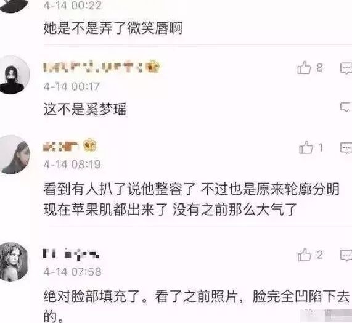Like the 07:58 comment with 2 likes
Image resolution: width=352 pixels, height=323 pixels.
coord(305,255)
